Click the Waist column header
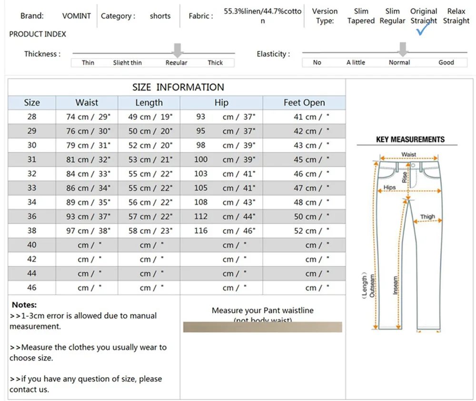The height and width of the screenshot is (401, 476). pyautogui.click(x=87, y=103)
